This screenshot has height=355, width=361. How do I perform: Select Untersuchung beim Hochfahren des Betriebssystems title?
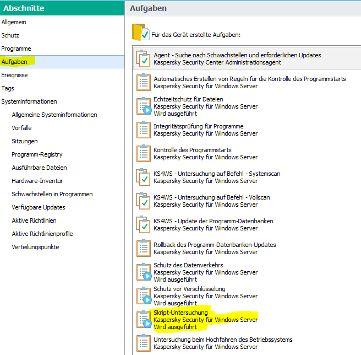(x=223, y=340)
